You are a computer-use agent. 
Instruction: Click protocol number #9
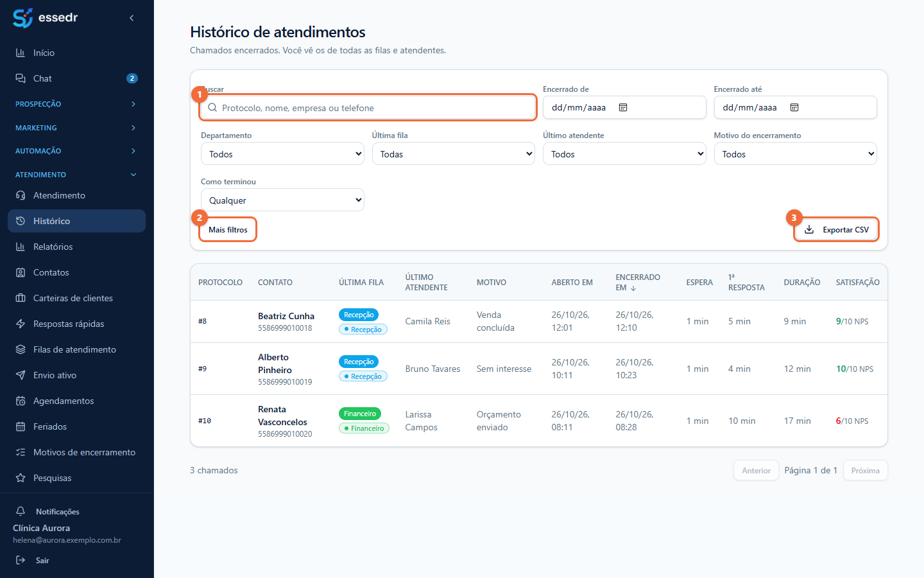click(203, 369)
